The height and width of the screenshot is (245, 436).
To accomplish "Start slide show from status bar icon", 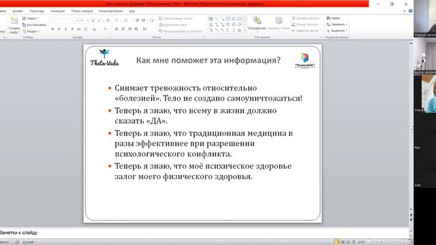I will click(x=354, y=242).
